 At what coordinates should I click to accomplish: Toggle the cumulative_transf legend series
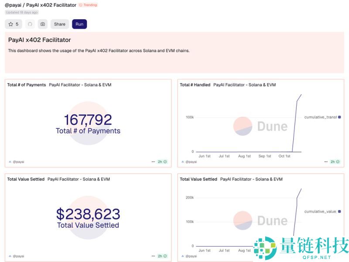point(321,117)
